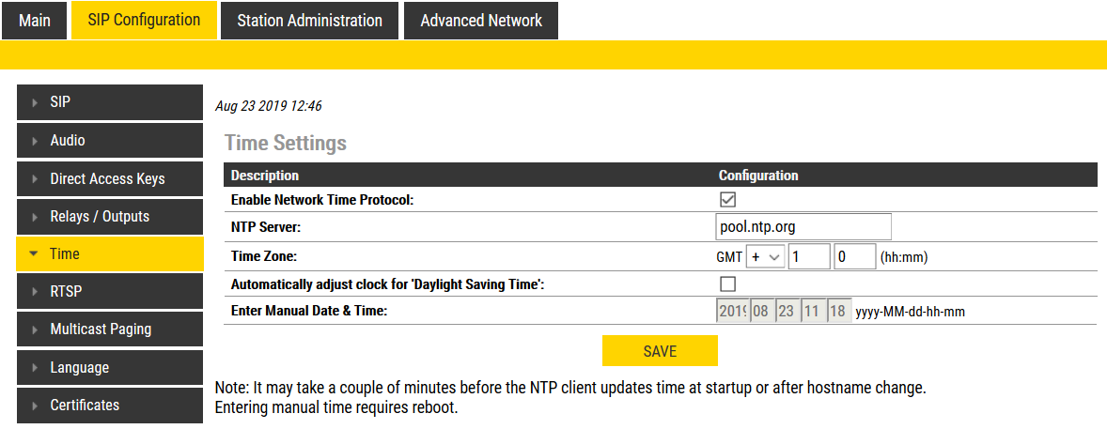Screen dimensions: 1107x429
Task: Go to the Advanced Network tab
Action: (x=481, y=21)
